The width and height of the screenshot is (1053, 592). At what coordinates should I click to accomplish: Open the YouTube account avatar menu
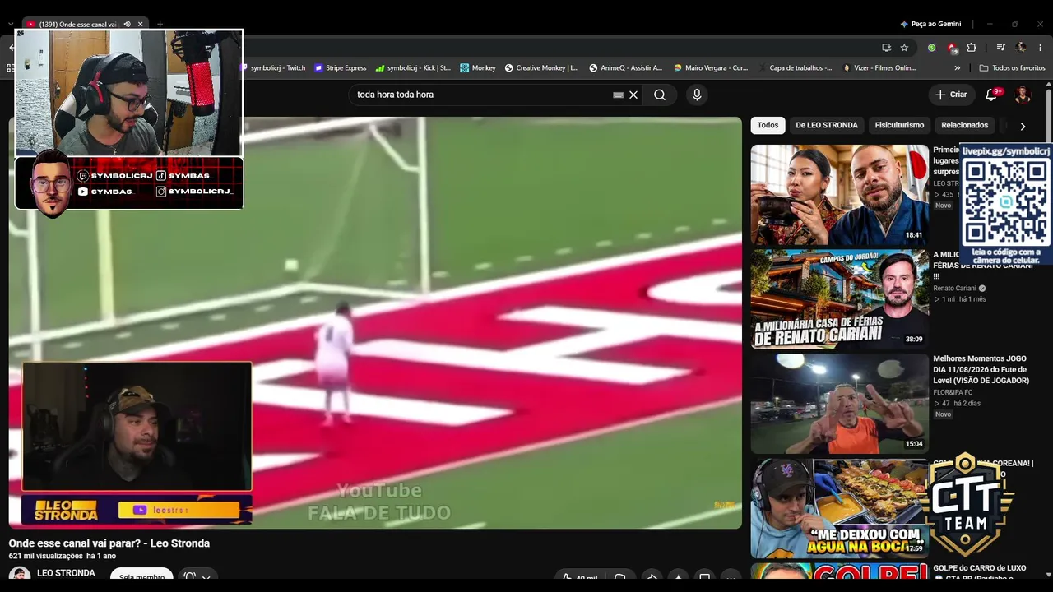click(1023, 95)
